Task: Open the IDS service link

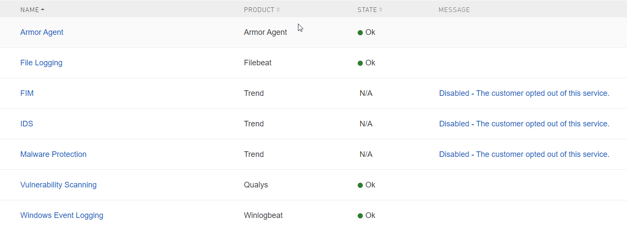Action: tap(27, 124)
